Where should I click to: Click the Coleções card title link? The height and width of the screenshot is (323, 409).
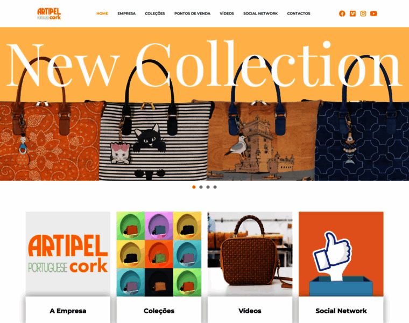(159, 311)
